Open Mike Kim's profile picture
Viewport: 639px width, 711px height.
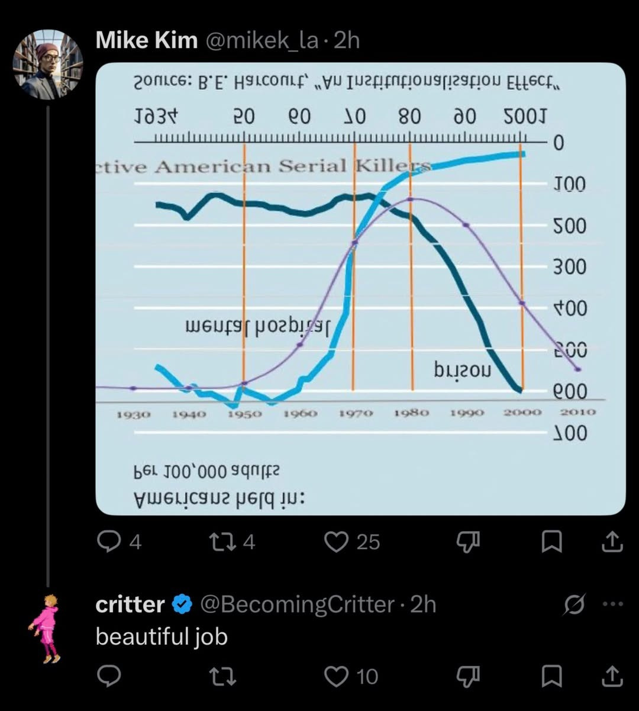(47, 64)
